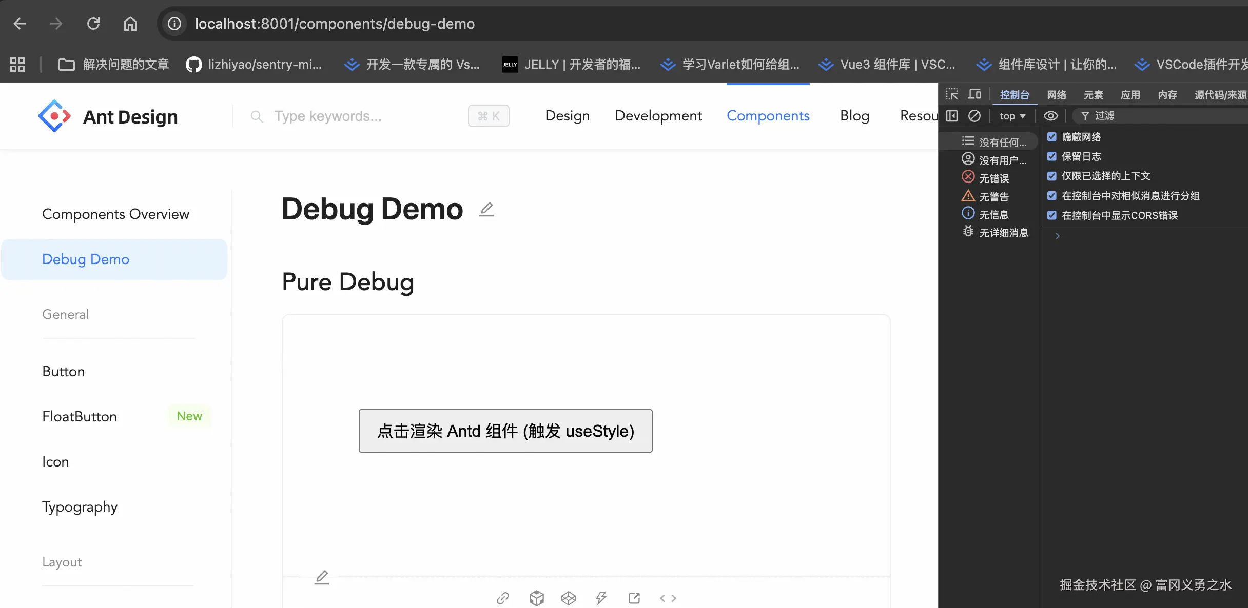Open the Components nav item
This screenshot has width=1248, height=608.
coord(768,116)
